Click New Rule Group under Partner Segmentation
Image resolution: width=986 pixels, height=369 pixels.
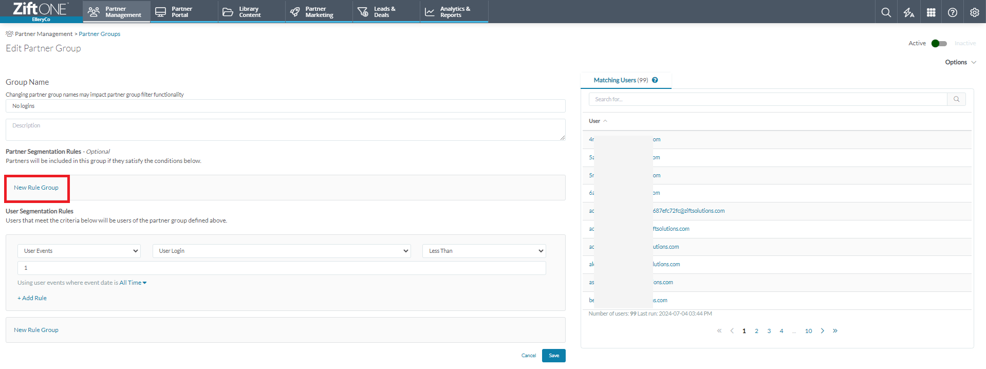pos(36,188)
